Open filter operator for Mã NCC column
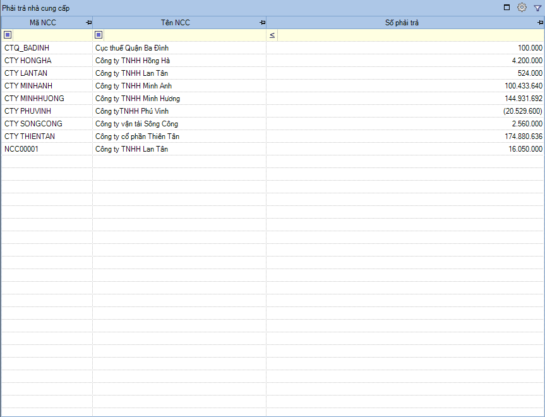 [x=7, y=35]
